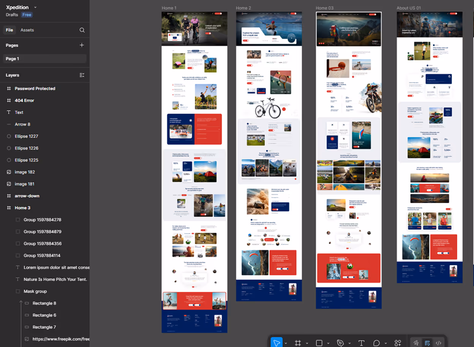Click the Free plan badge under Drafts
The width and height of the screenshot is (474, 347).
tap(27, 14)
